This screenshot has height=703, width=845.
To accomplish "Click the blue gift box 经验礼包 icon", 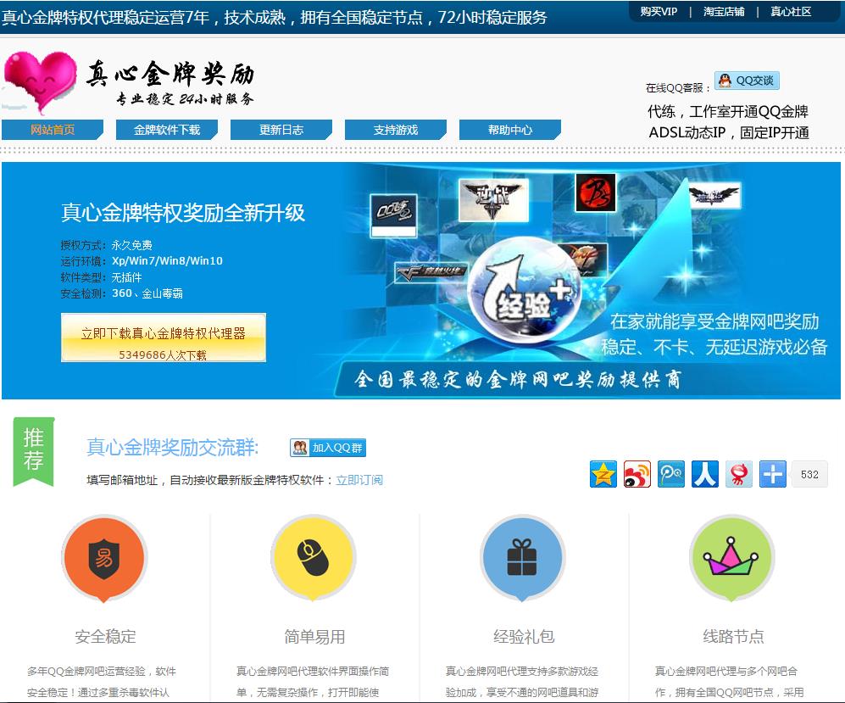I will (x=523, y=559).
